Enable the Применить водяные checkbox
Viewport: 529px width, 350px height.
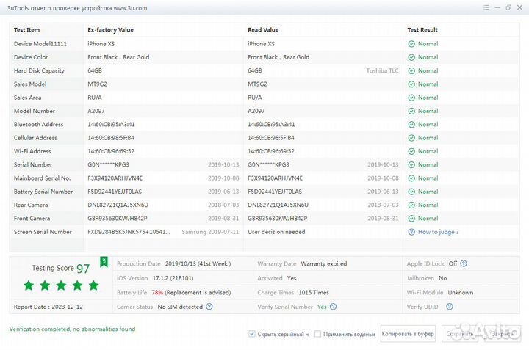(x=317, y=334)
